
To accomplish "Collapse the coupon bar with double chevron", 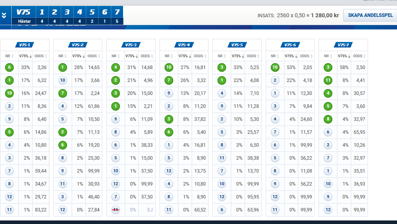I will pos(4,15).
